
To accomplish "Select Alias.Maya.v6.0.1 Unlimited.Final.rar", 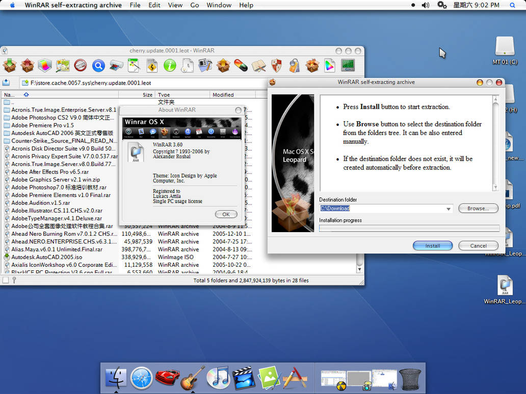I will [57, 249].
